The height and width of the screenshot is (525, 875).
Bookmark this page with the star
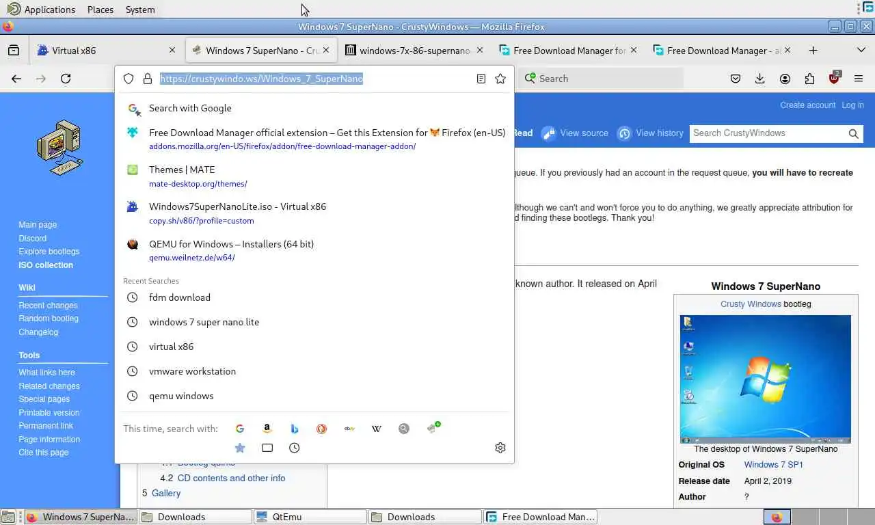(500, 79)
